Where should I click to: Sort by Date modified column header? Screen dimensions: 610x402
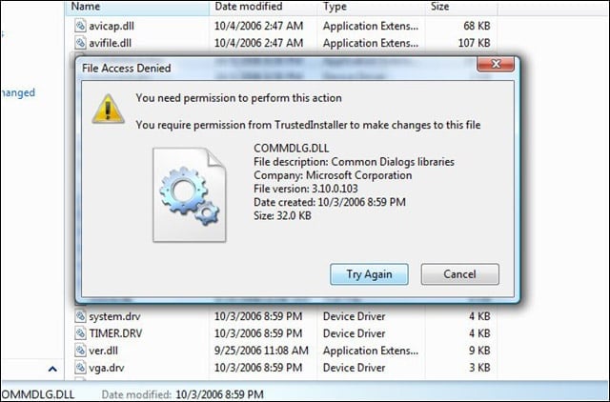[x=263, y=7]
